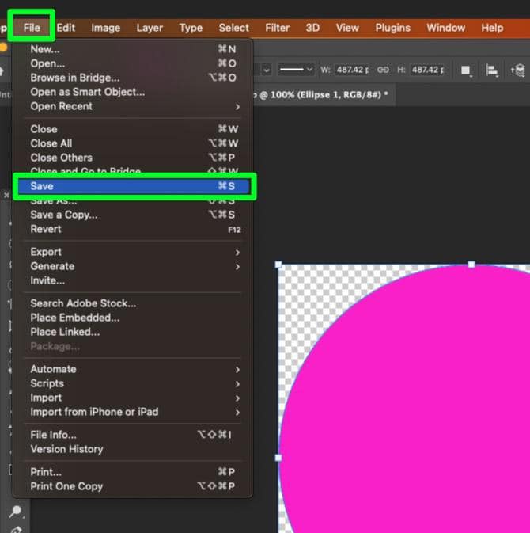Click the File menu
Screen dimensions: 530x533
click(x=32, y=28)
